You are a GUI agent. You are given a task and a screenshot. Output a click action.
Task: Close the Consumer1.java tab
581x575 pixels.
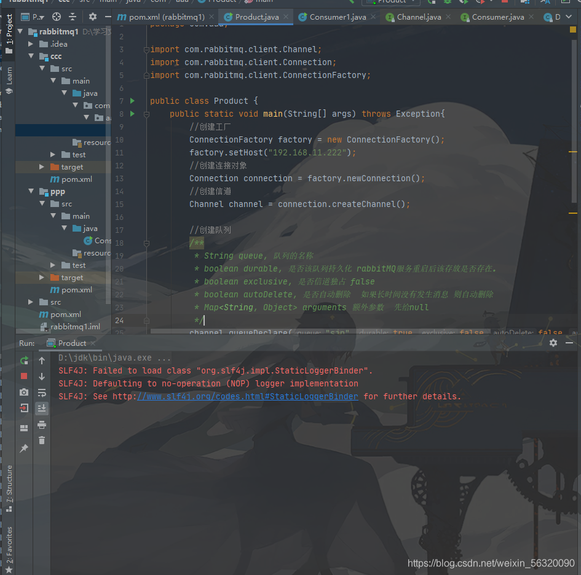373,17
